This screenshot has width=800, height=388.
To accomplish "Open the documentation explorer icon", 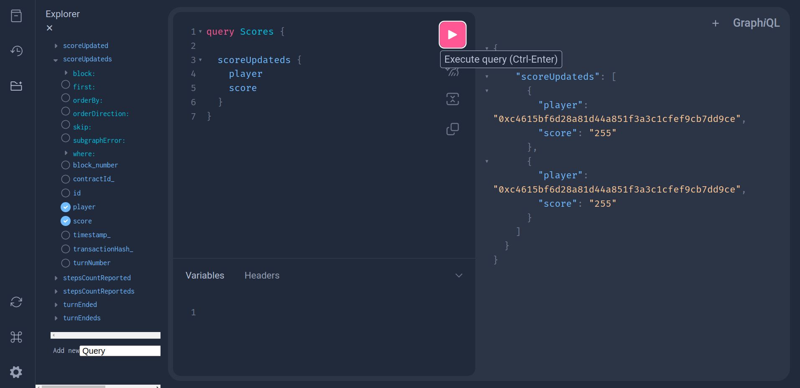I will click(x=16, y=16).
